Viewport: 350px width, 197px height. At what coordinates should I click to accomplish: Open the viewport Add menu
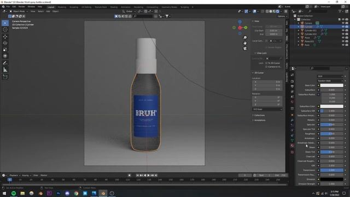48,11
